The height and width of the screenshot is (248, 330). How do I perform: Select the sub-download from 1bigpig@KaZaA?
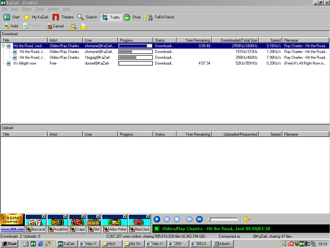pyautogui.click(x=165, y=57)
